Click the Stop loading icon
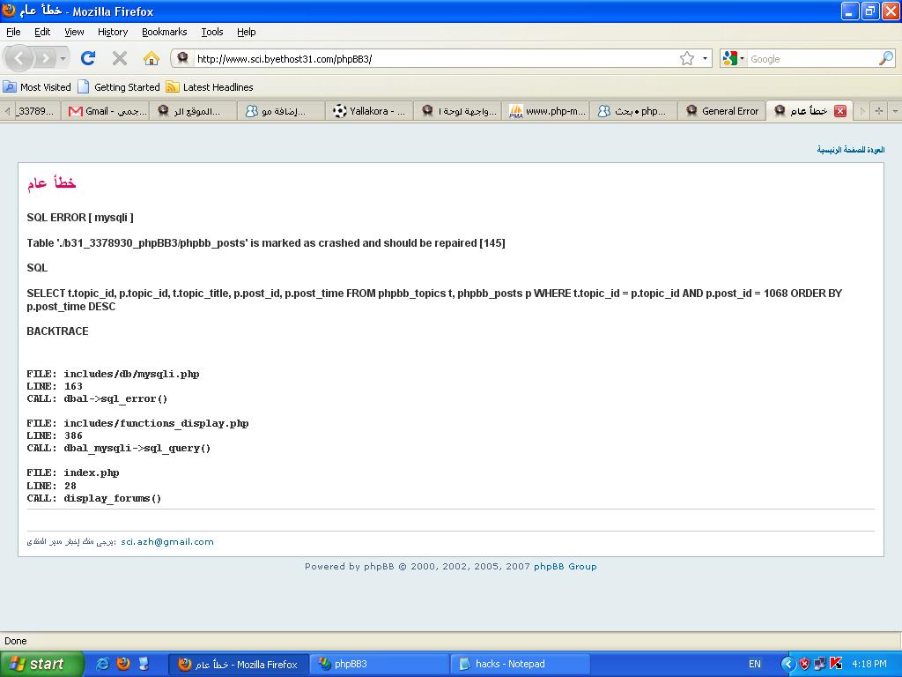The image size is (902, 677). point(120,58)
